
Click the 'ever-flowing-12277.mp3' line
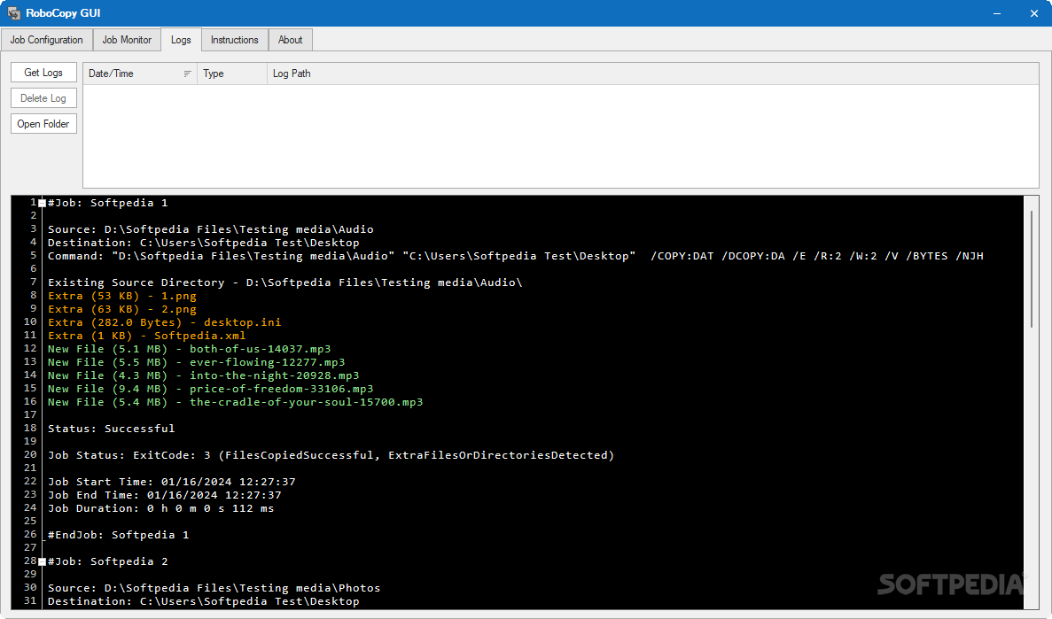197,362
